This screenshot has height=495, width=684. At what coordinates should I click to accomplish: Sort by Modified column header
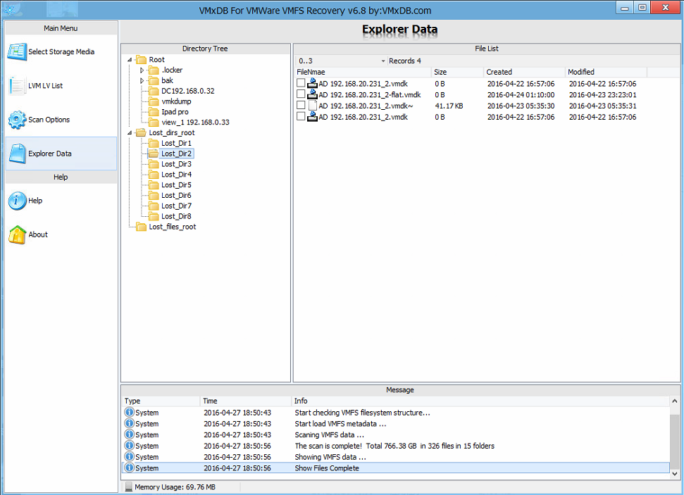[x=606, y=72]
